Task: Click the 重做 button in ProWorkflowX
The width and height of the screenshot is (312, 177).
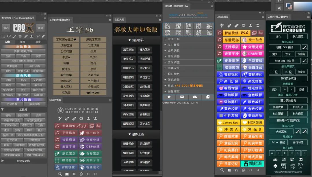Action: 41,28
